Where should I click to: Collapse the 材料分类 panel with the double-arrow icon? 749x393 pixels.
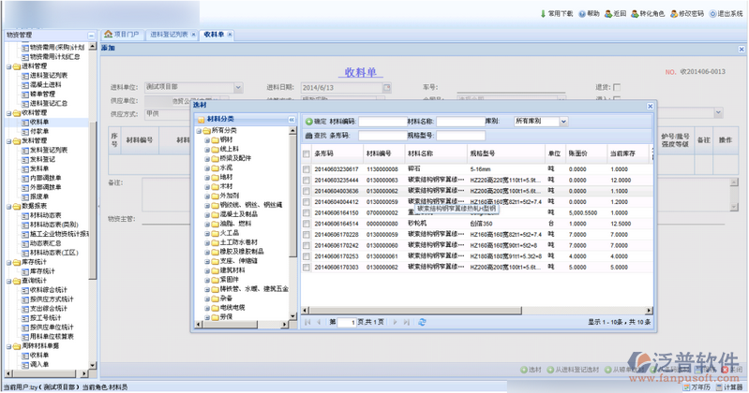(292, 120)
